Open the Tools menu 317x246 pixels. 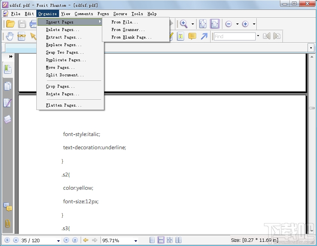coord(137,14)
